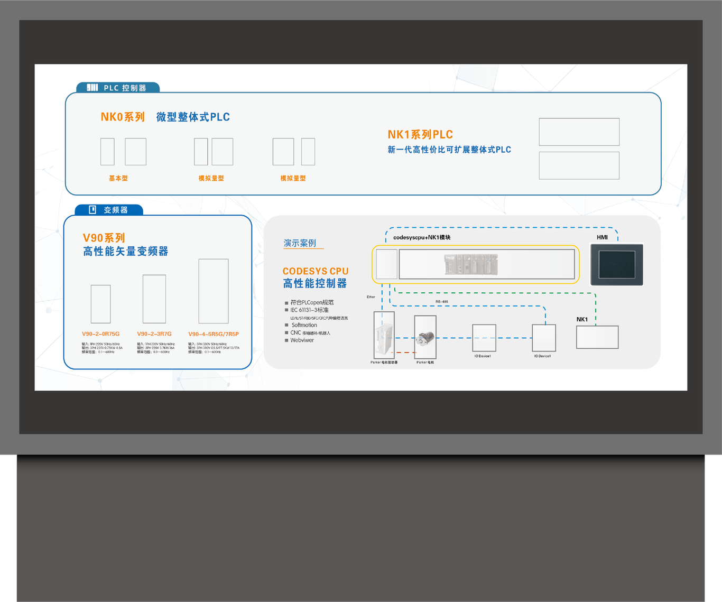Click the 符合PLCopen规范 bullet
This screenshot has width=722, height=602.
pyautogui.click(x=312, y=302)
